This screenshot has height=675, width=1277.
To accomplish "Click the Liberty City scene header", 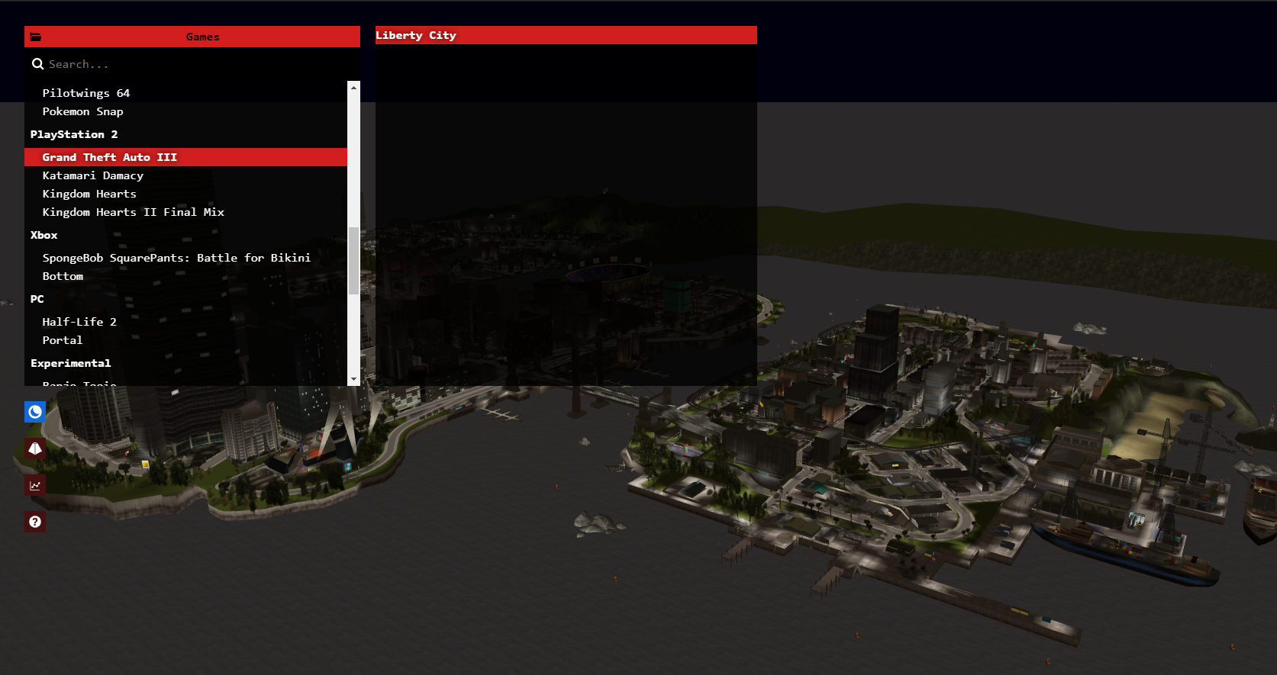I will pyautogui.click(x=566, y=35).
